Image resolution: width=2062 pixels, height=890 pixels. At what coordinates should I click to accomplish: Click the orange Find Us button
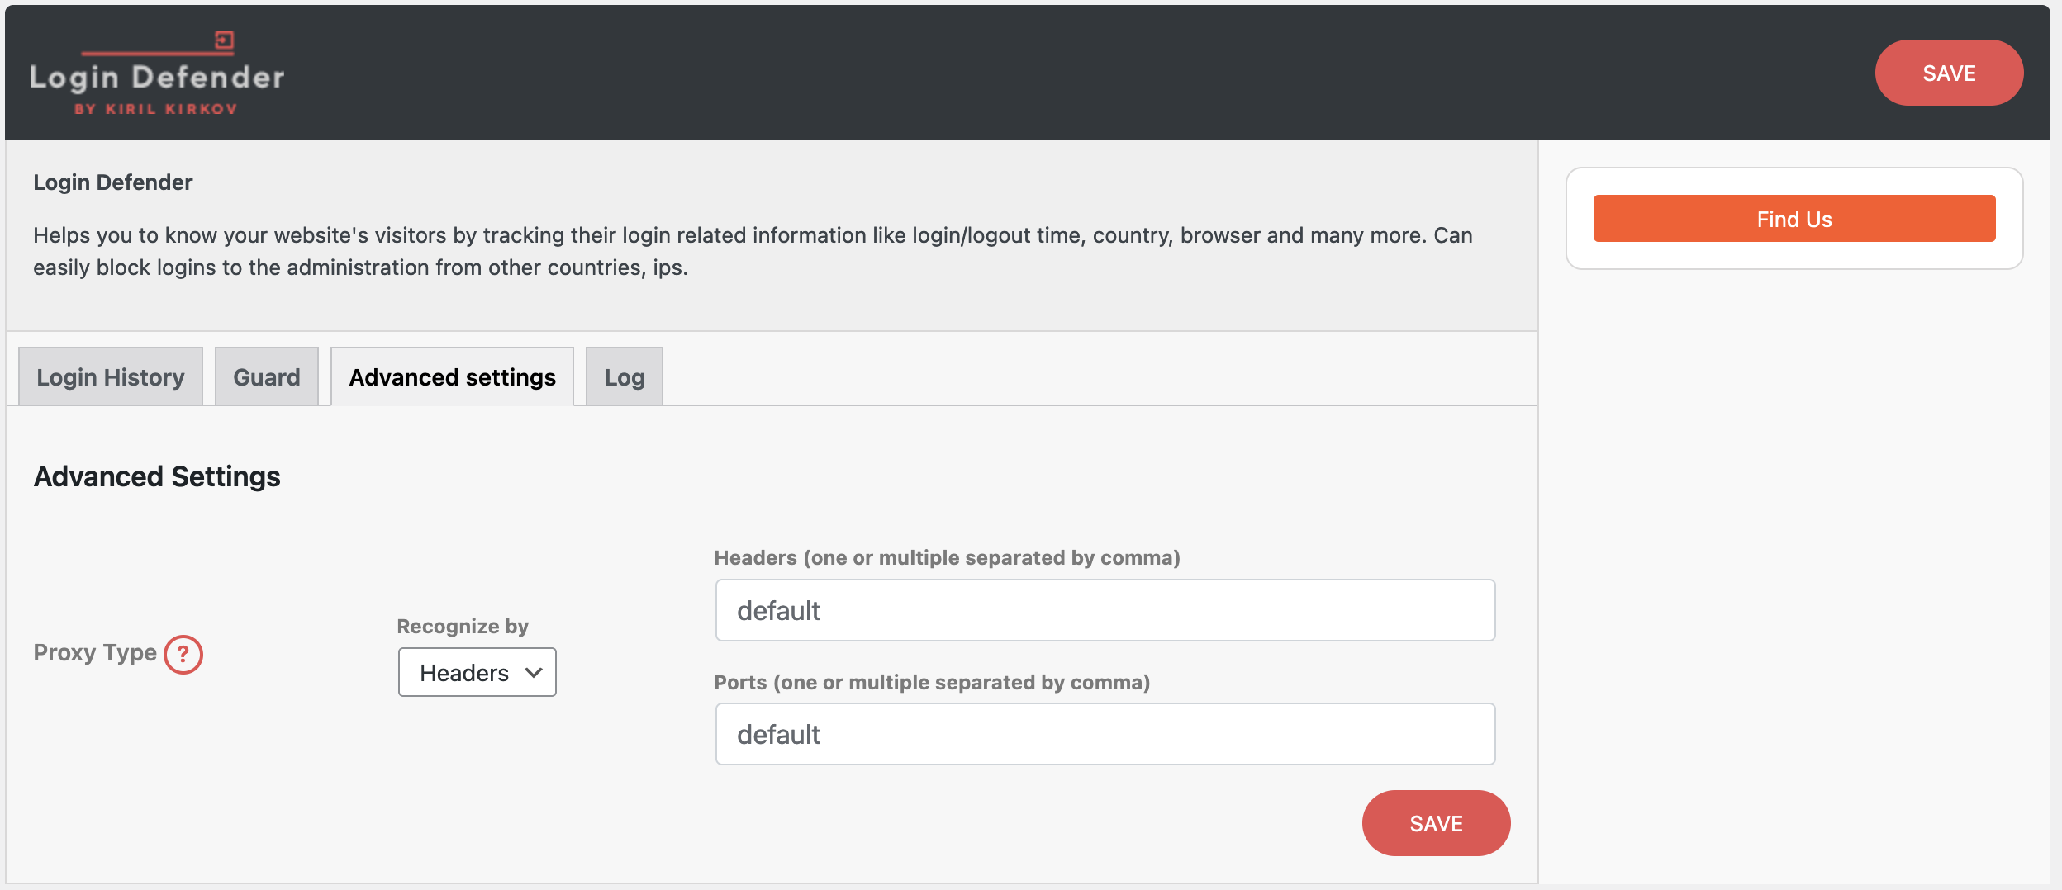click(x=1794, y=218)
